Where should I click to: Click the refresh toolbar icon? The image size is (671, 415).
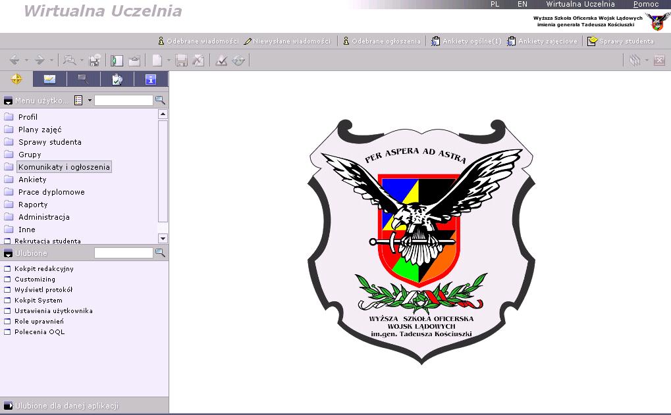coord(238,61)
